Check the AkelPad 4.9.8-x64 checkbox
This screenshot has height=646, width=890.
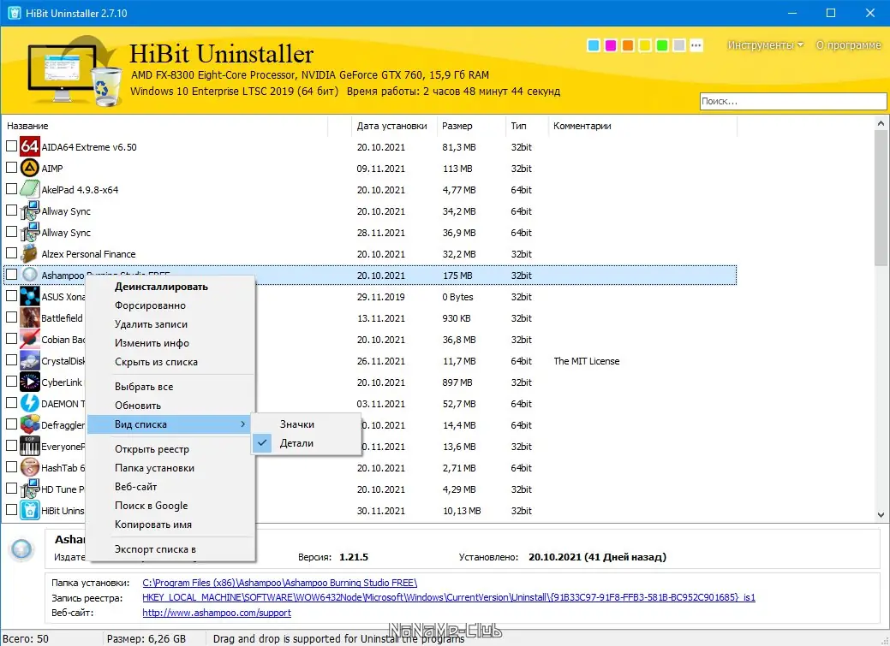(11, 189)
